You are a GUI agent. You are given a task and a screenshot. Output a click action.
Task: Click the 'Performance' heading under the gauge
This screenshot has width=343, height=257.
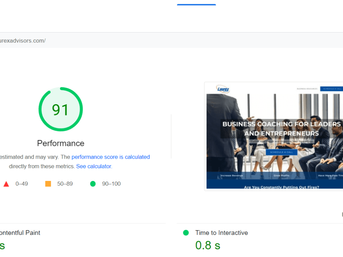(x=61, y=143)
